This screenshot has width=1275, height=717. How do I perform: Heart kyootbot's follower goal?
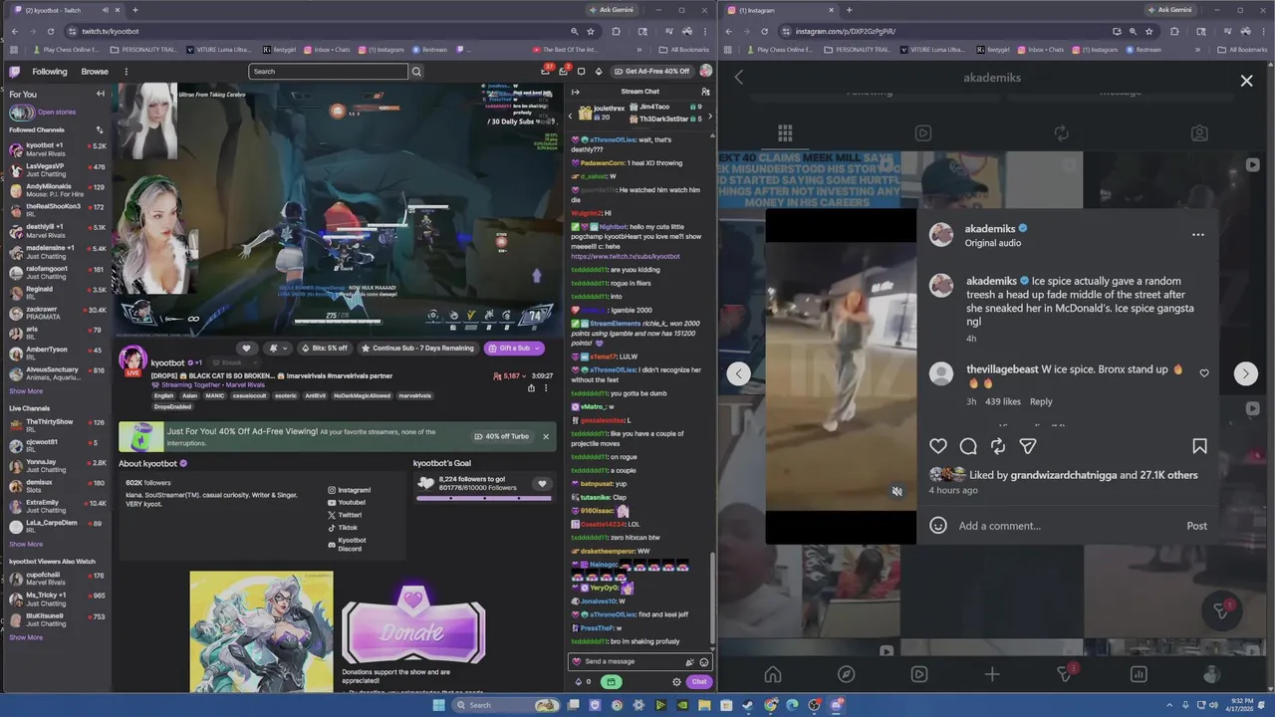click(542, 484)
